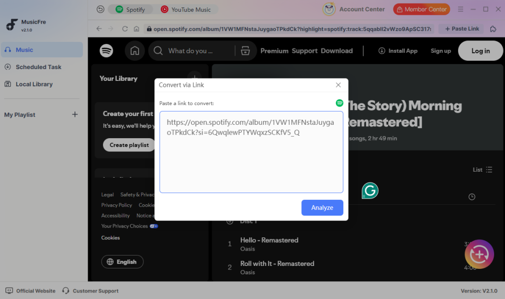Image resolution: width=505 pixels, height=299 pixels.
Task: Open the English language selector
Action: 122,262
